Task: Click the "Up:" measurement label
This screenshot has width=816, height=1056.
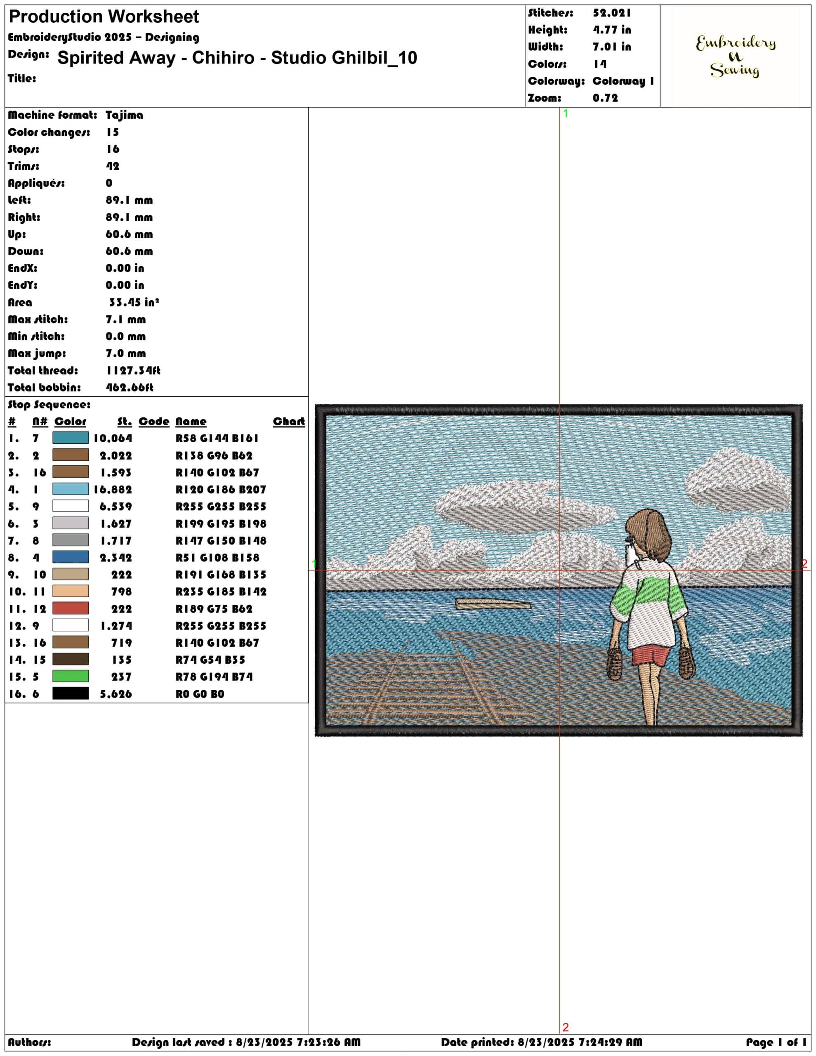Action: point(17,234)
